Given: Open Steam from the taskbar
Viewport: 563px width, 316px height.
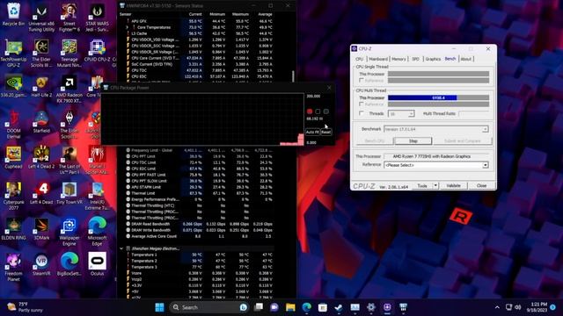Looking at the screenshot, I should pyautogui.click(x=338, y=307).
